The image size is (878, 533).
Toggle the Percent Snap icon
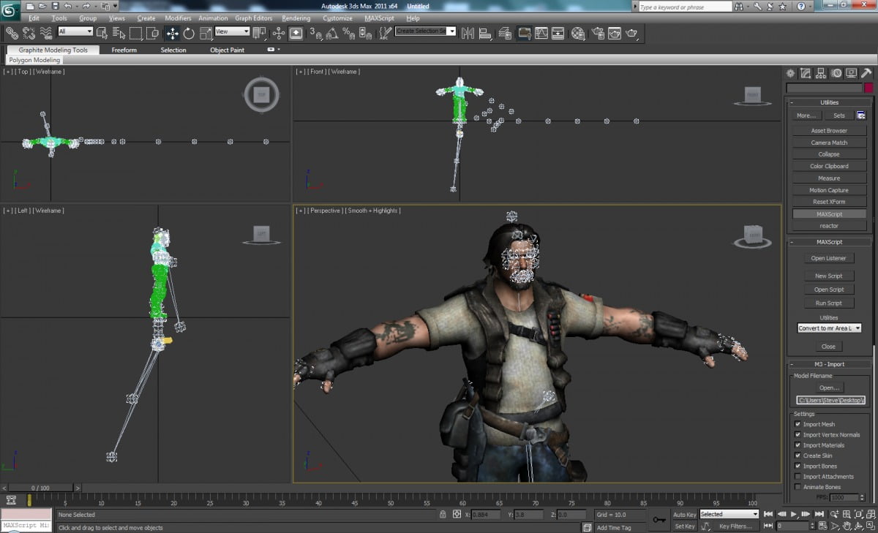pyautogui.click(x=350, y=33)
